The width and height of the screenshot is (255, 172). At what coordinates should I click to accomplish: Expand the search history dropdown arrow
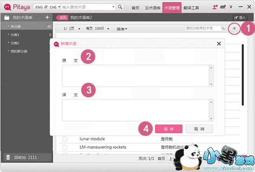[x=113, y=7]
